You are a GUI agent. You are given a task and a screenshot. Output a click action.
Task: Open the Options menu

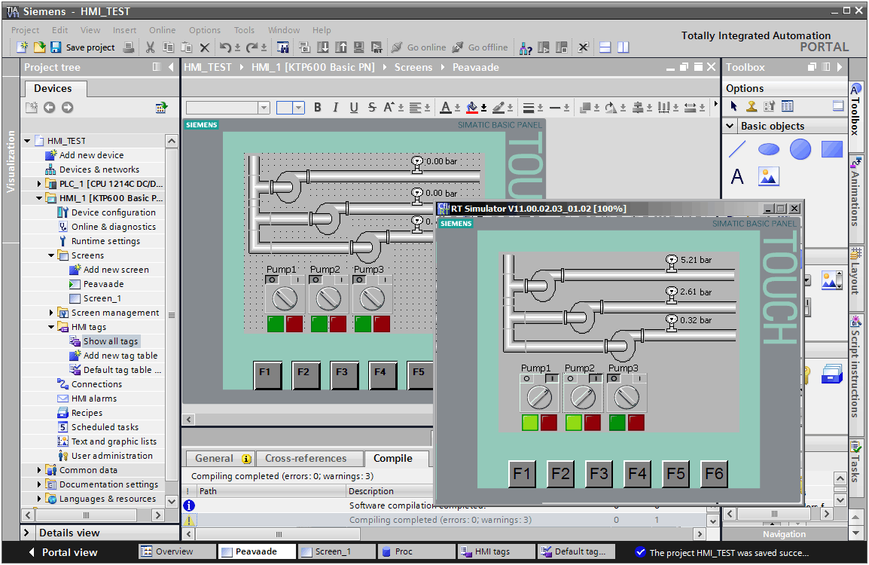(x=205, y=30)
